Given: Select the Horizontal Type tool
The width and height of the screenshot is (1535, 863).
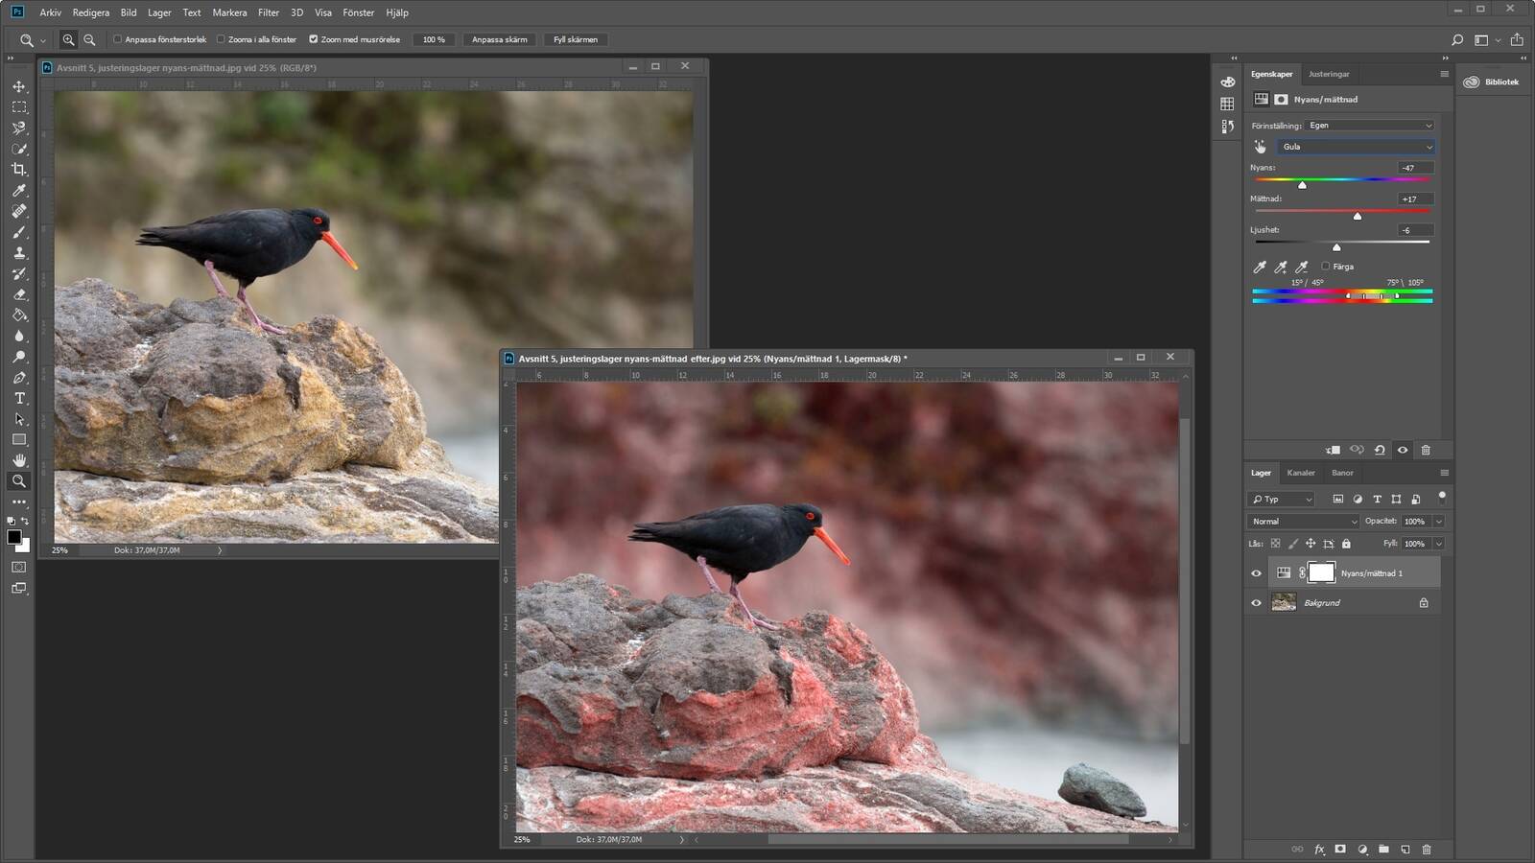Looking at the screenshot, I should [x=19, y=398].
